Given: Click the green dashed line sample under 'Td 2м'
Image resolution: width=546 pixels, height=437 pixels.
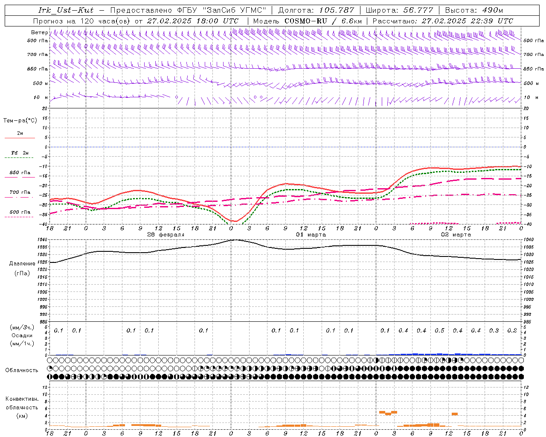Looking at the screenshot, I should 20,157.
